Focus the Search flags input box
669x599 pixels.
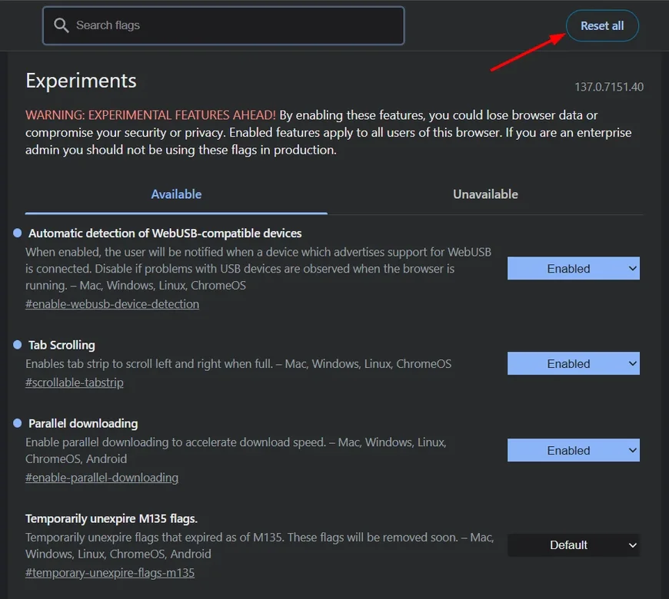point(231,26)
